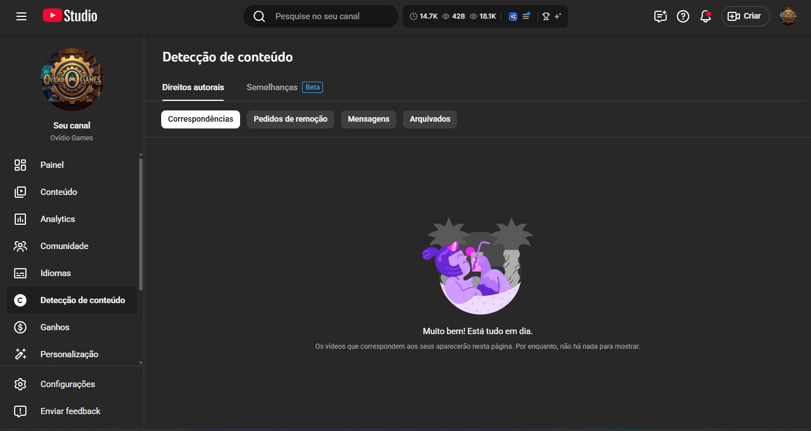Open the hamburger navigation menu
The image size is (811, 431).
click(x=21, y=16)
